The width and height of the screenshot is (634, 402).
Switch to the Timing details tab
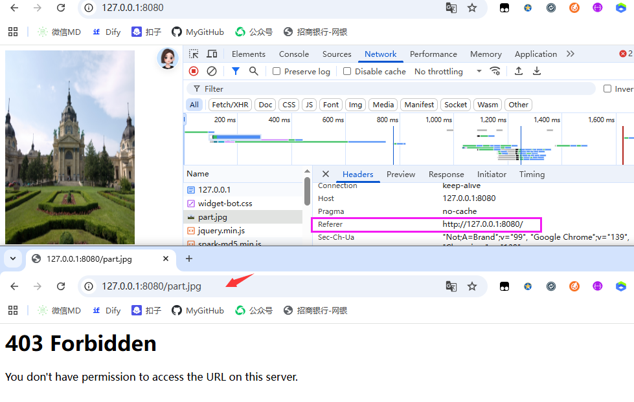coord(532,175)
